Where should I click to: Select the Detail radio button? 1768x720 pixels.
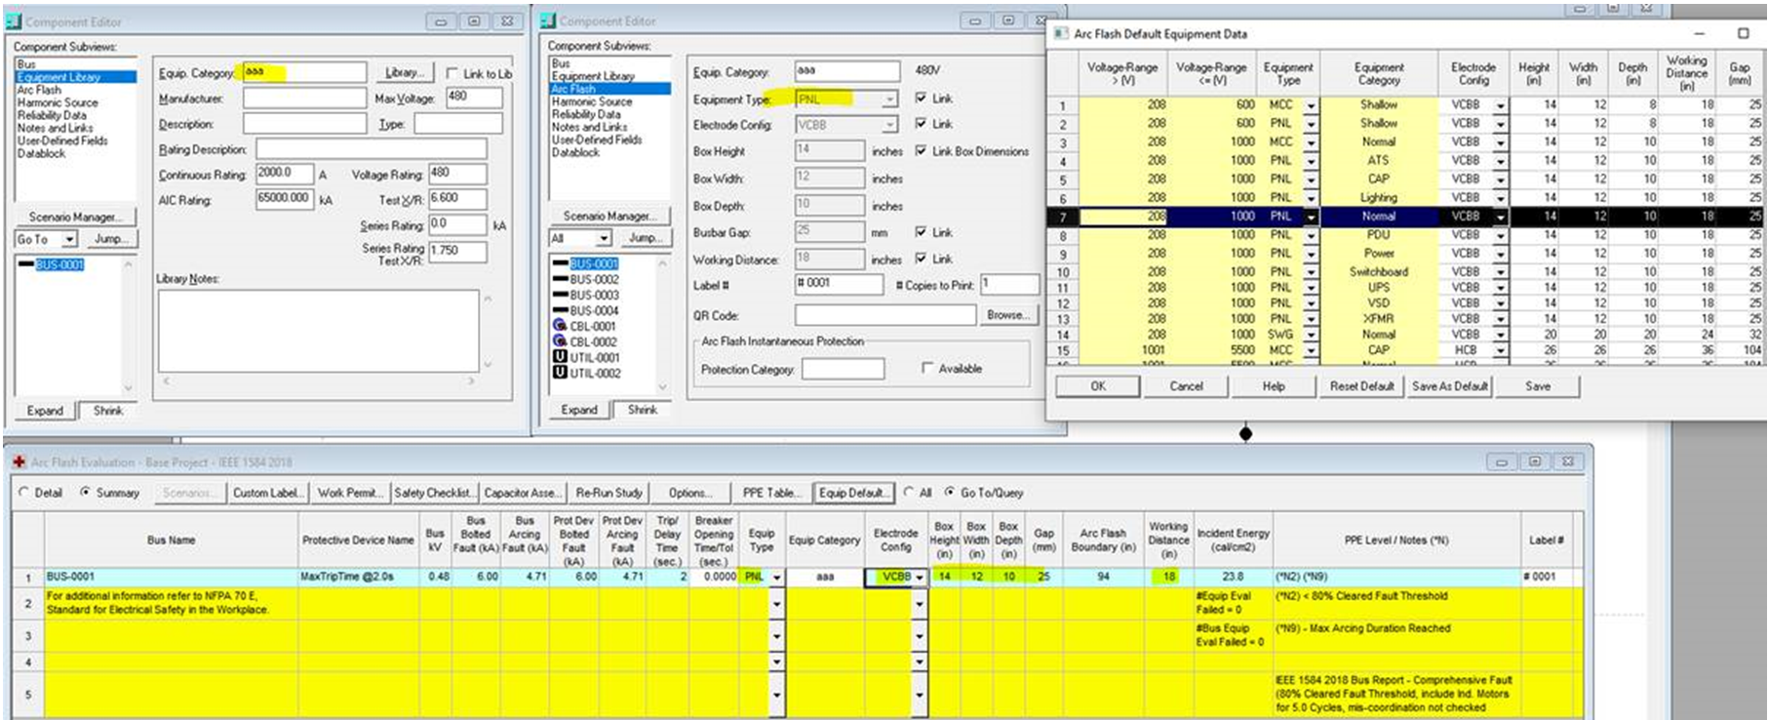[x=24, y=493]
